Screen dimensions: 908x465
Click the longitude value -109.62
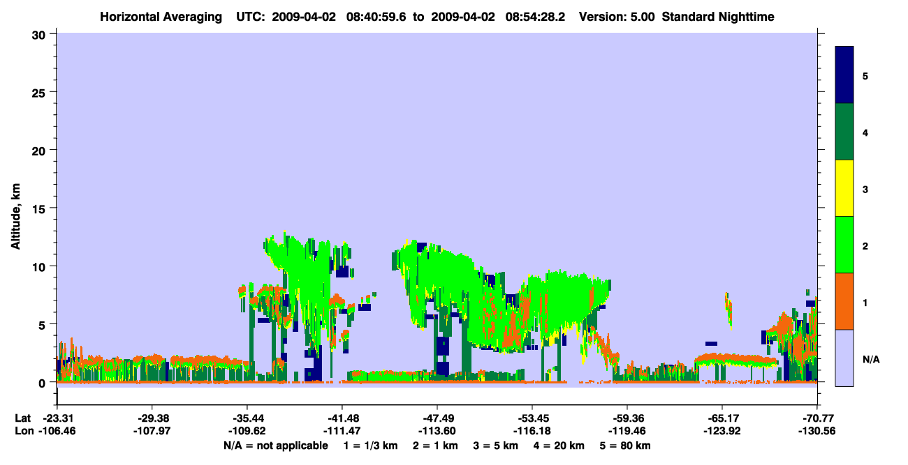pos(247,432)
